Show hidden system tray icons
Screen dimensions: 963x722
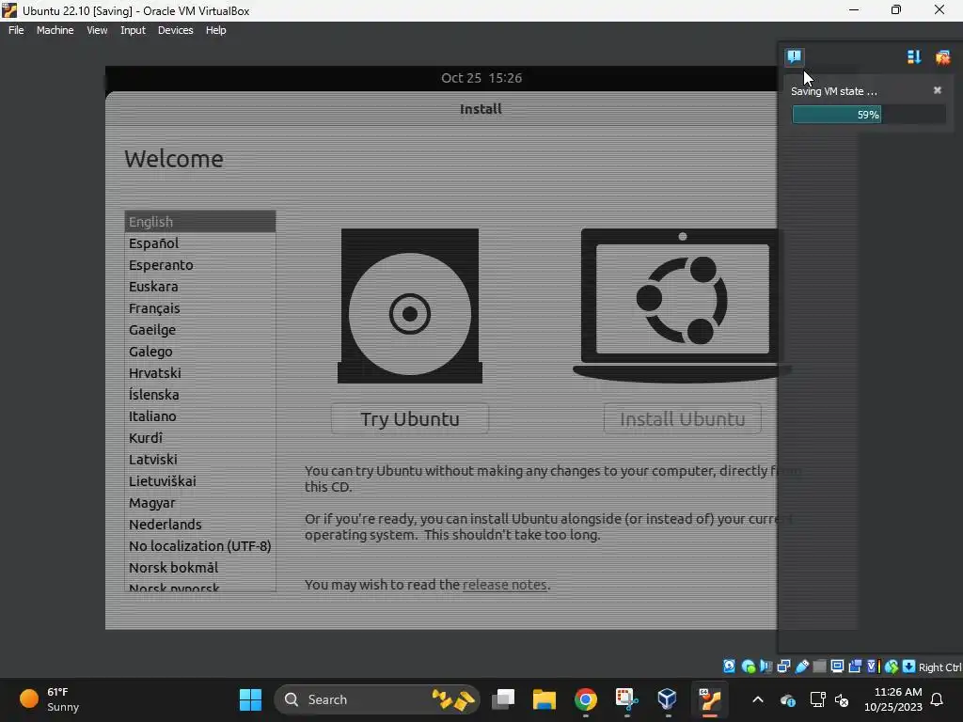click(x=758, y=699)
